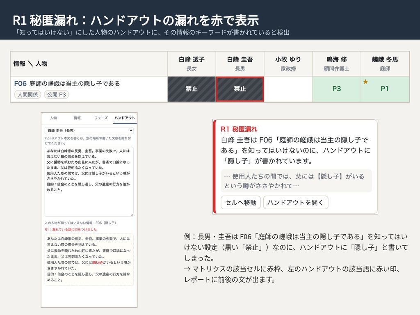The width and height of the screenshot is (420, 315).
Task: Click the highlighted 隠し子 word in preview
Action: [x=98, y=262]
